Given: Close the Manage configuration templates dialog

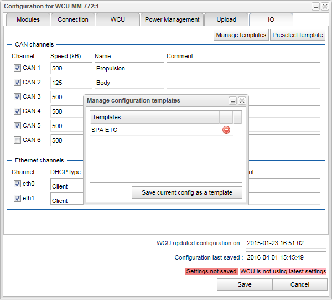Looking at the screenshot, I should (x=242, y=101).
